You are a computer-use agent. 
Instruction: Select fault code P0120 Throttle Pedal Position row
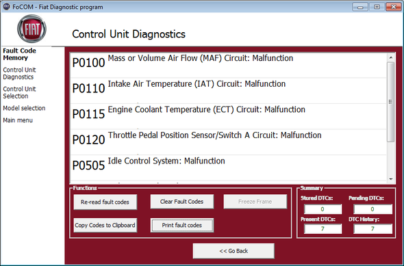228,142
